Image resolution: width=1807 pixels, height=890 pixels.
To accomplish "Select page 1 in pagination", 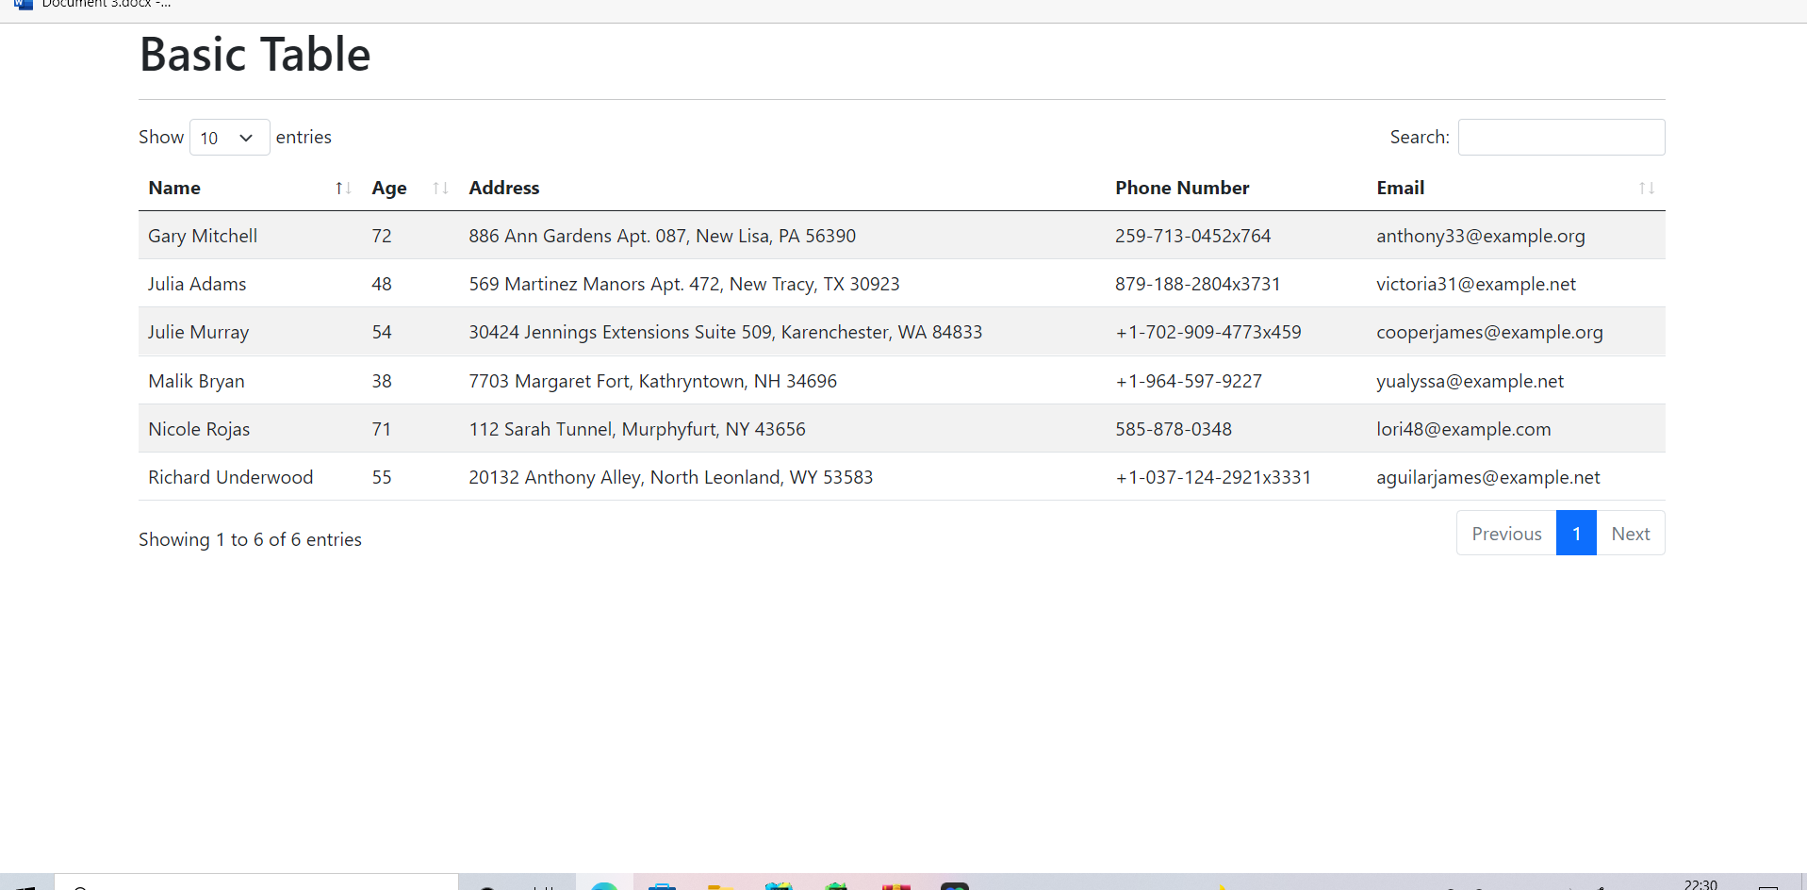I will pyautogui.click(x=1576, y=534).
